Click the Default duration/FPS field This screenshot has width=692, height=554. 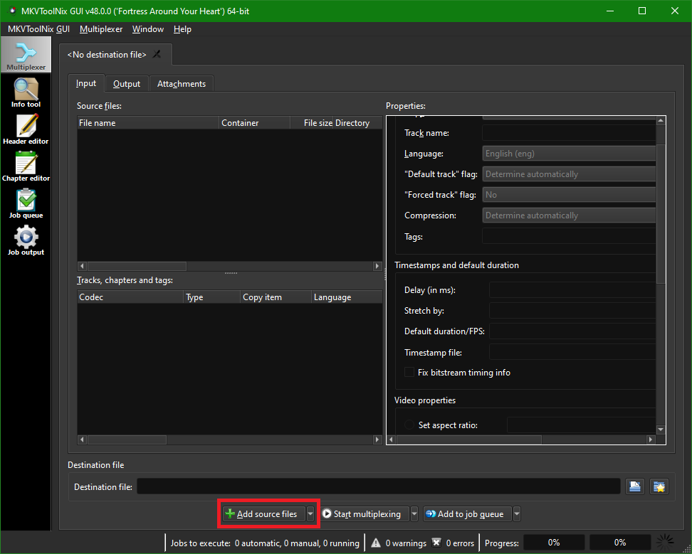(572, 331)
